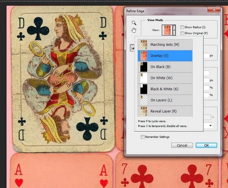
Task: Click the On Layers preview icon
Action: [144, 100]
